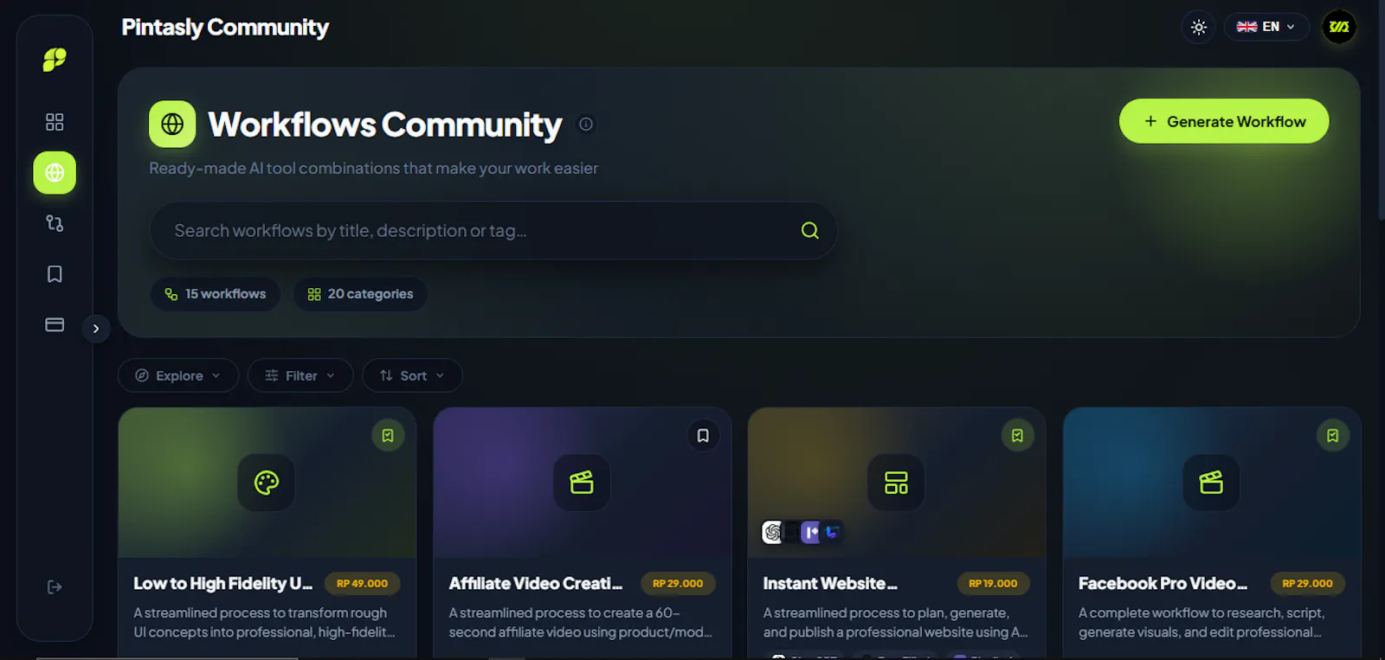Open the Low to High Fidelity U... title
The width and height of the screenshot is (1385, 660).
tap(223, 584)
